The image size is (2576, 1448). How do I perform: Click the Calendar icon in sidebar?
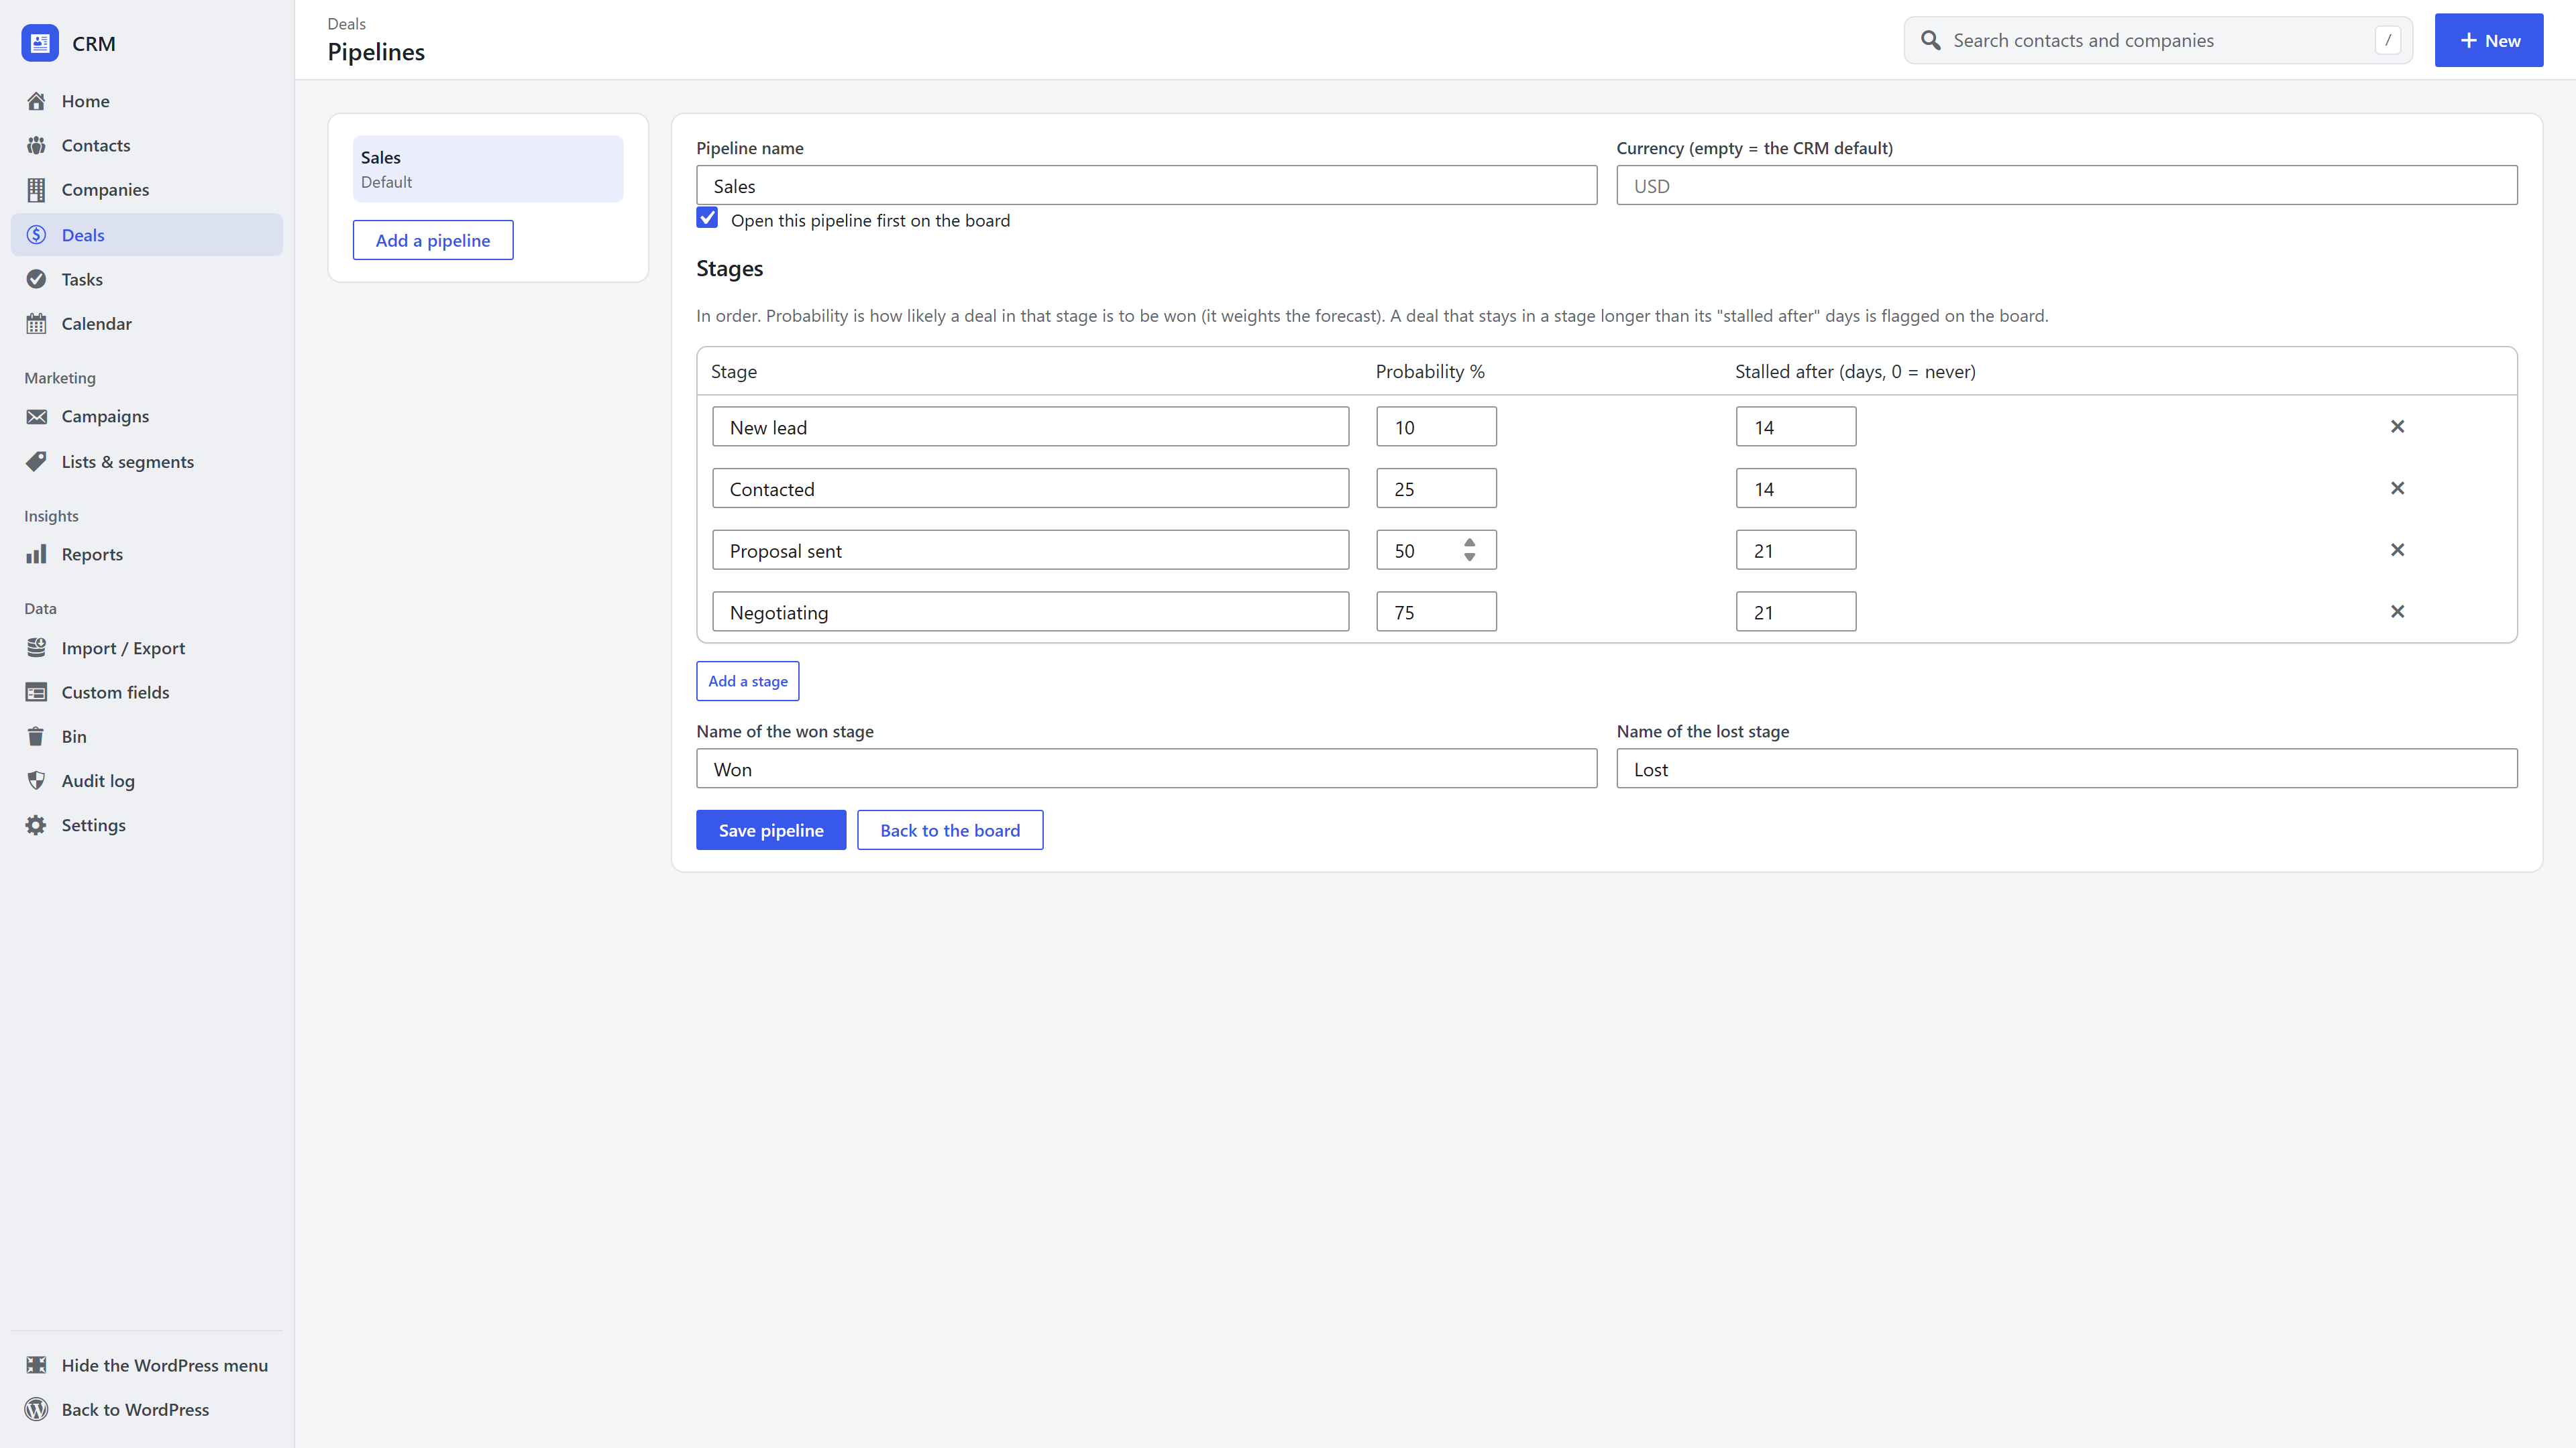point(37,324)
